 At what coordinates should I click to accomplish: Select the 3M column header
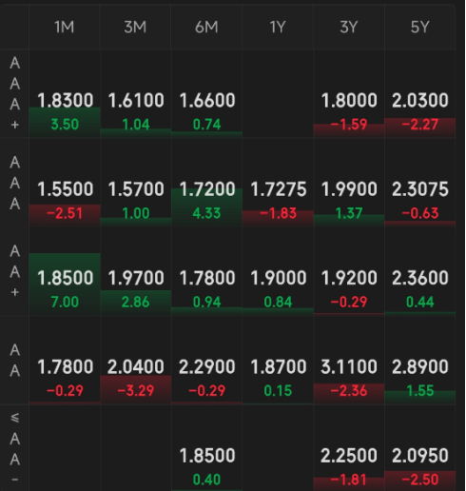pyautogui.click(x=136, y=27)
